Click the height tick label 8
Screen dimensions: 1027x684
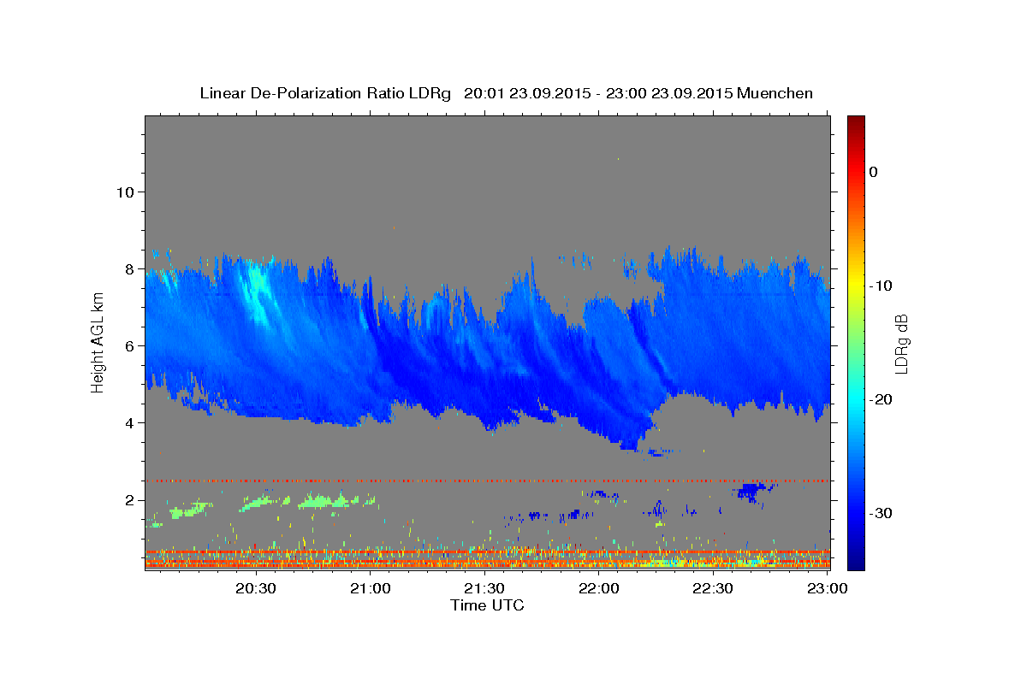[130, 268]
